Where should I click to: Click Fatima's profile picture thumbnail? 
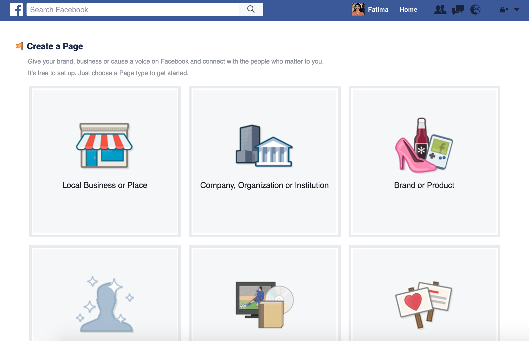tap(358, 10)
